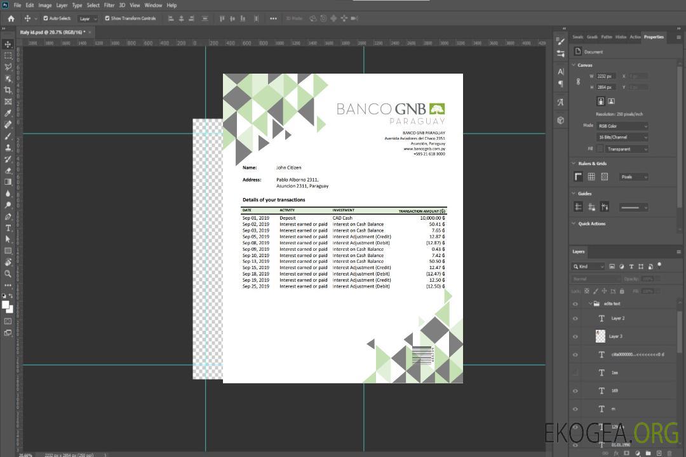Select the Gradient tool
686x457 pixels.
pos(8,182)
